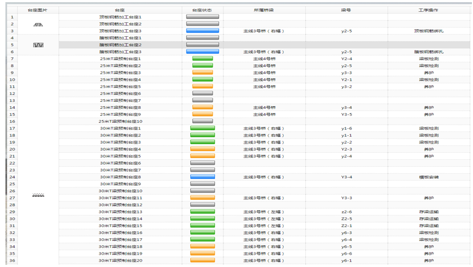The height and width of the screenshot is (267, 473).
Task: Click orange status bar of 25米T梁预制台座3
Action: coord(202,73)
